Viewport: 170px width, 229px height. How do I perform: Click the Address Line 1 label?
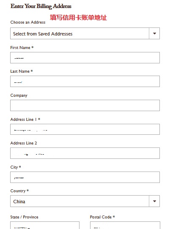tap(25, 120)
